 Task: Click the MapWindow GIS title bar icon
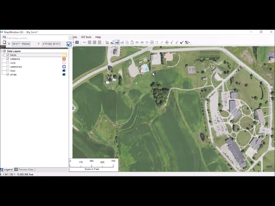tap(1, 32)
